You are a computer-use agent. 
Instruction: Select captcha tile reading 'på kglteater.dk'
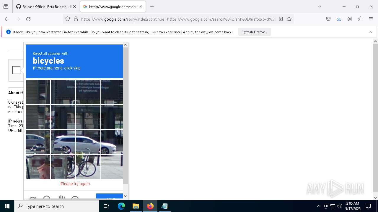pos(88,92)
